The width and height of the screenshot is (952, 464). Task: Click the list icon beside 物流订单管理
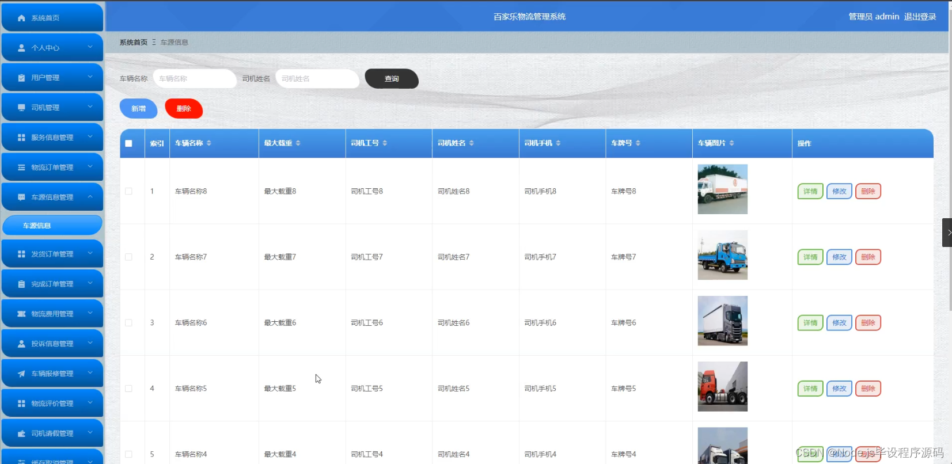point(21,168)
